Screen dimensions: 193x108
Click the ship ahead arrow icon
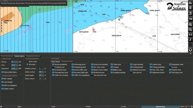point(190,8)
